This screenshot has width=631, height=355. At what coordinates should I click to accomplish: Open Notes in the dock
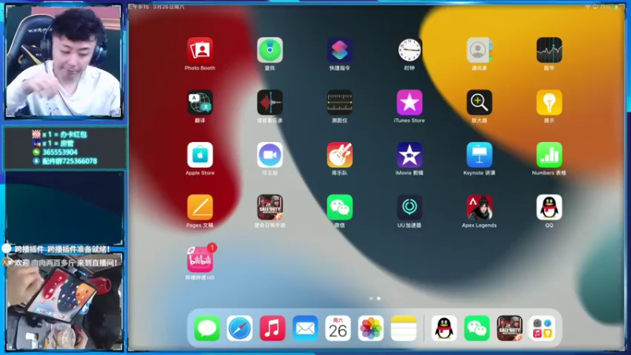403,328
